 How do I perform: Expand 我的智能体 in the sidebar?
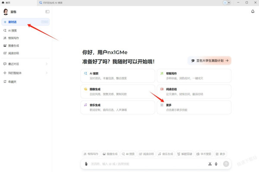tap(25, 73)
